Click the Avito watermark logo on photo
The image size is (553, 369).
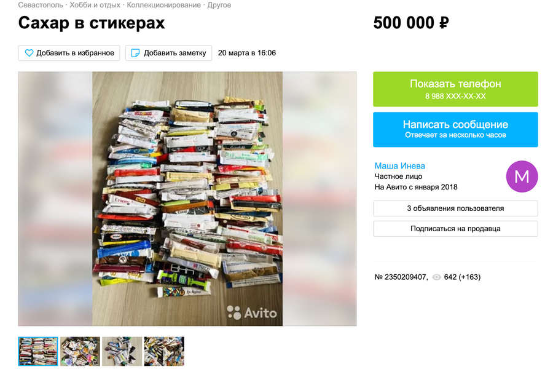[252, 312]
